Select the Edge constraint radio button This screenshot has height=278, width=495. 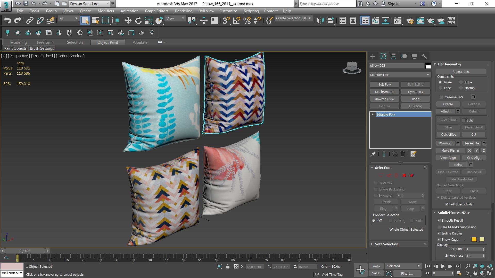[461, 82]
